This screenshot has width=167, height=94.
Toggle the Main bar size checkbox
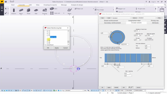[135, 35]
